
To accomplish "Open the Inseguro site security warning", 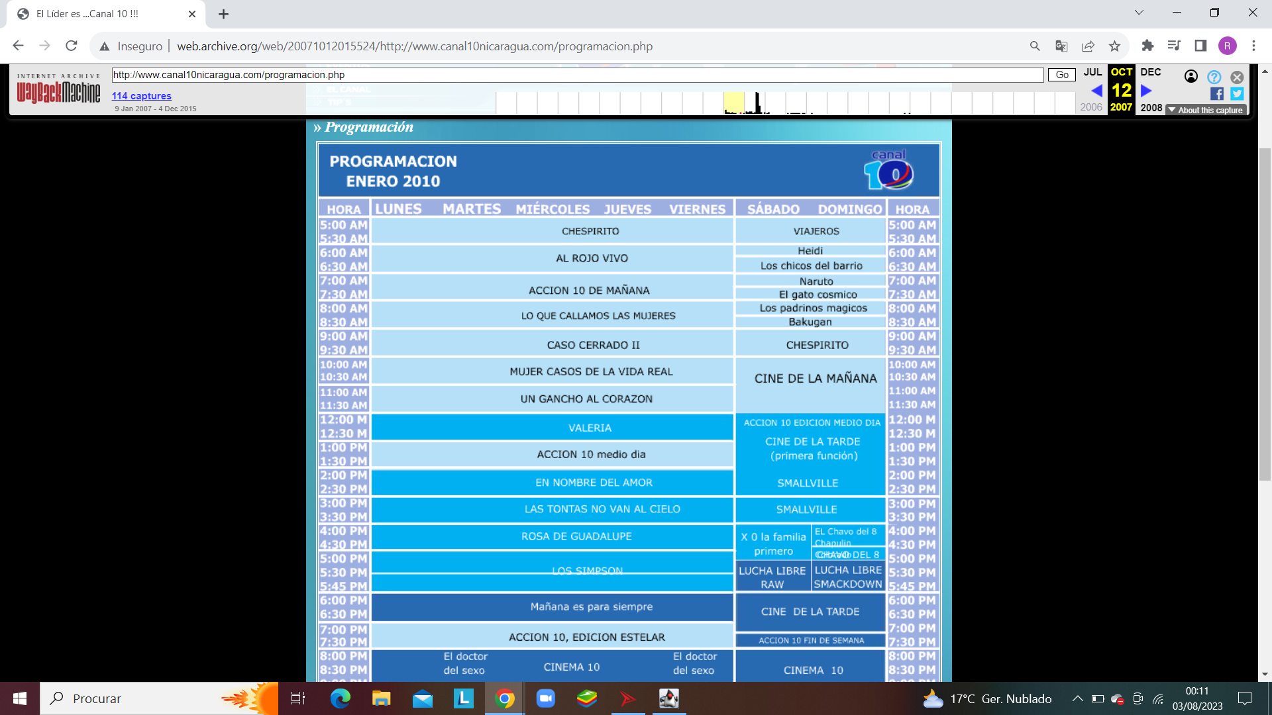I will [131, 46].
